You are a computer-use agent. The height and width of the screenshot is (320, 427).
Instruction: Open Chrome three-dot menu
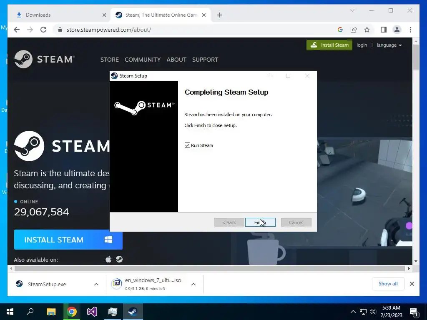point(410,30)
